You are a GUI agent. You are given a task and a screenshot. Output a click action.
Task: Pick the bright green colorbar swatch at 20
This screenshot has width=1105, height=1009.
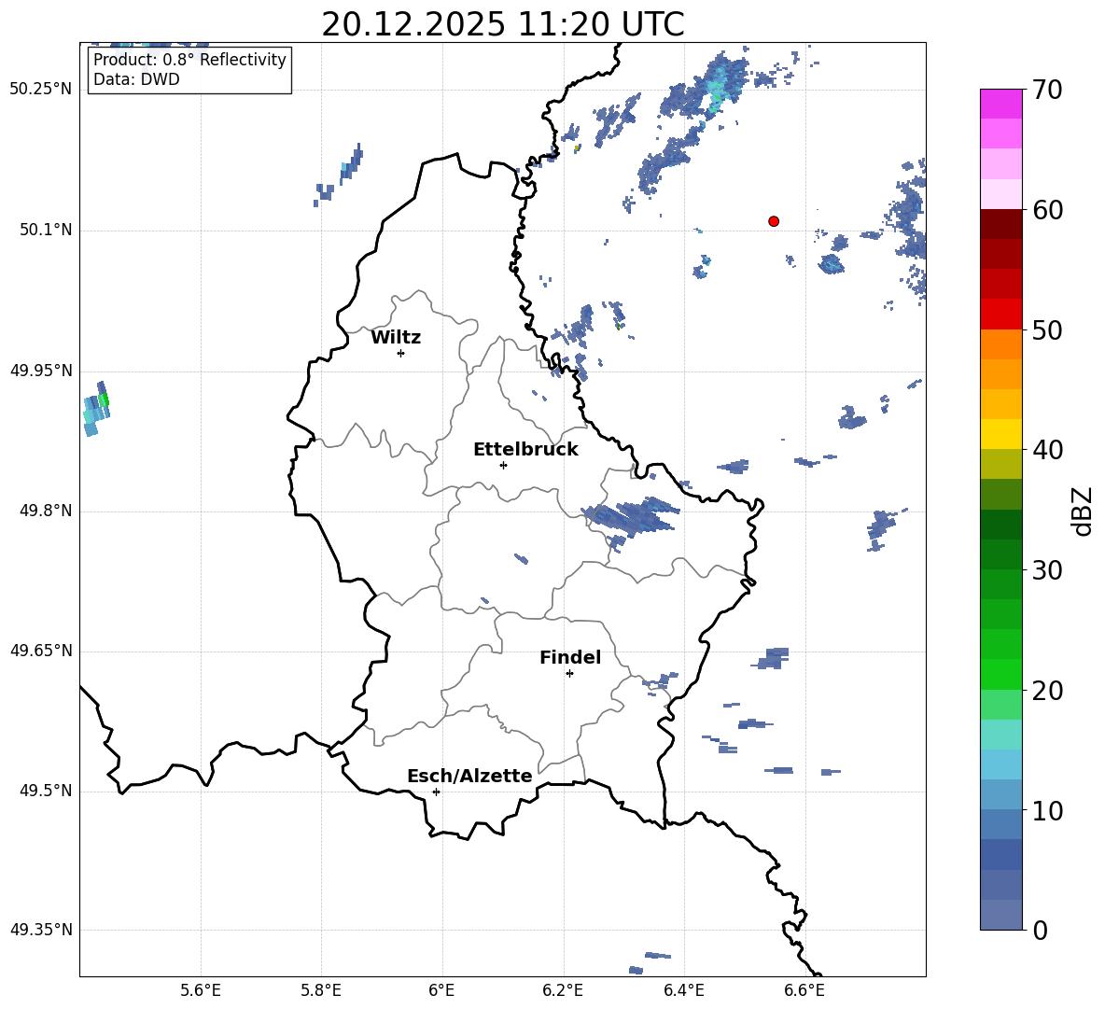pyautogui.click(x=1000, y=674)
